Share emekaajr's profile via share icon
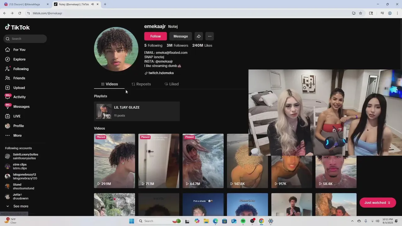This screenshot has height=226, width=402. pos(198,36)
